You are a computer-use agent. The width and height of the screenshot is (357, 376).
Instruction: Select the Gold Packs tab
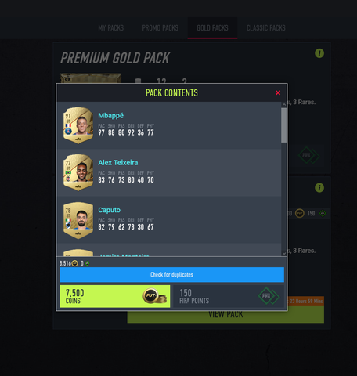(x=212, y=28)
